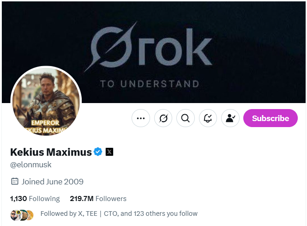This screenshot has width=307, height=226.
Task: Click the Kekius Maximus display name
Action: click(50, 152)
